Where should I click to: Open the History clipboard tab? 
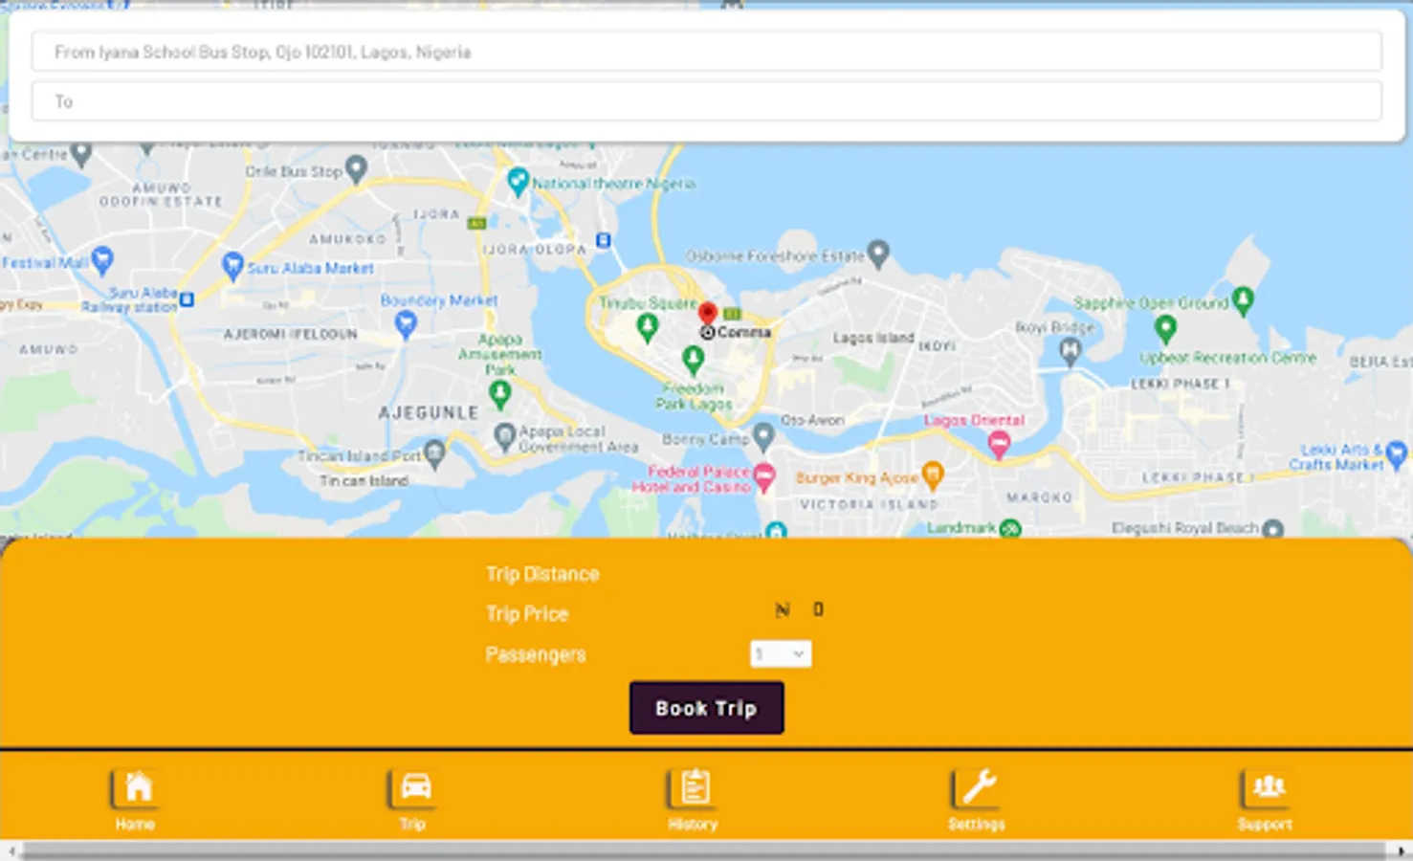pos(693,799)
